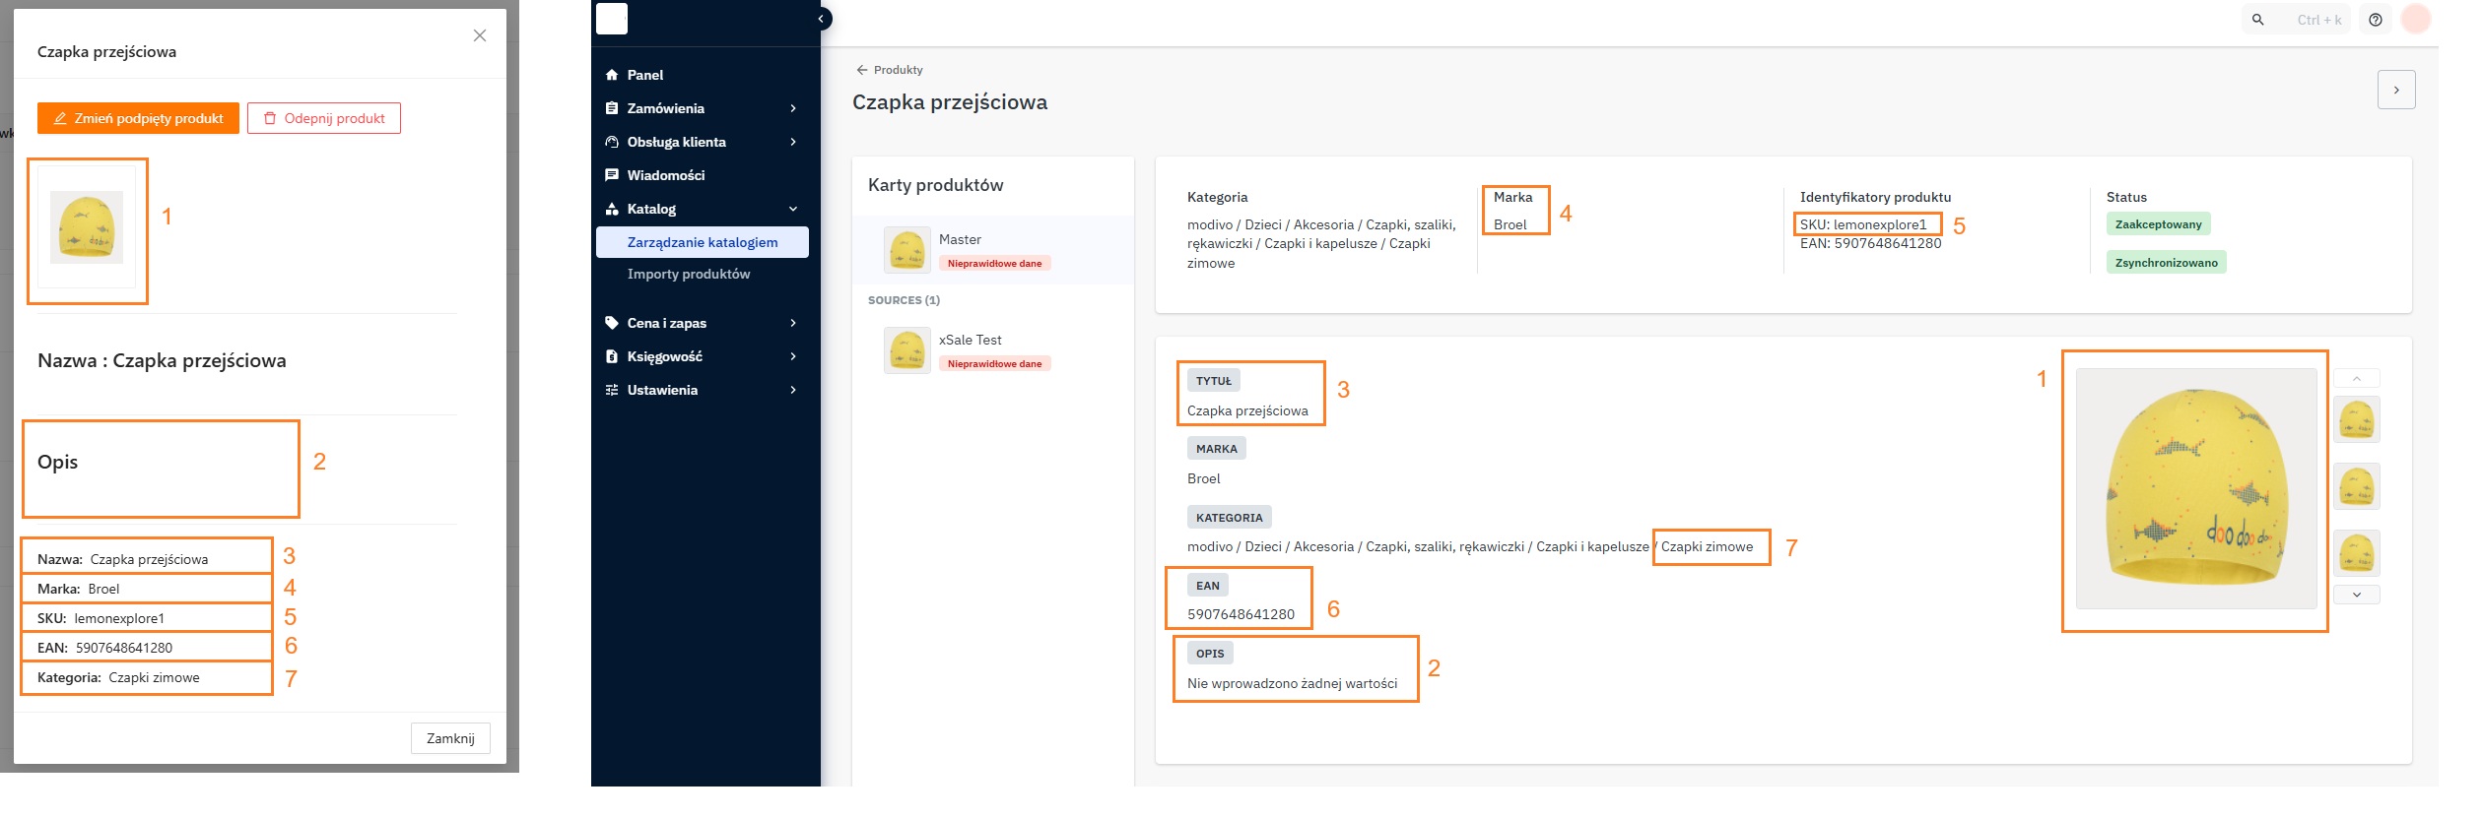The height and width of the screenshot is (818, 2483).
Task: Click the search magnifier icon
Action: 2257,20
